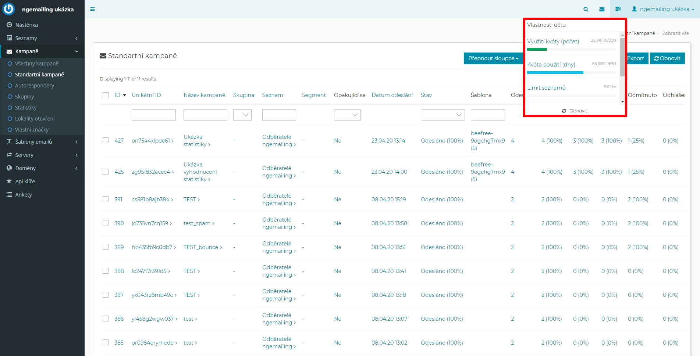The height and width of the screenshot is (356, 700).
Task: Click the hamburger menu toggle icon
Action: tap(92, 9)
